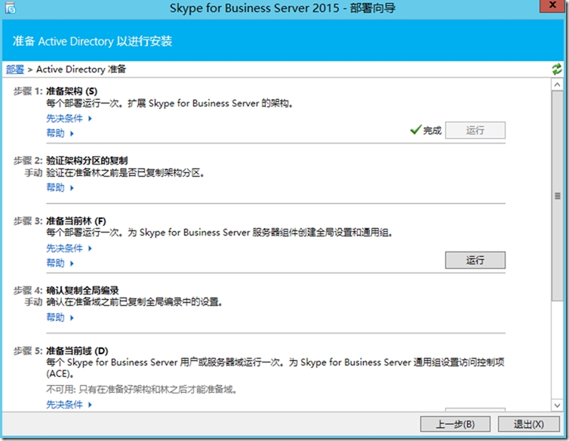Expand 帮助 under step 3 准备当前林
569x441 pixels.
(x=60, y=263)
